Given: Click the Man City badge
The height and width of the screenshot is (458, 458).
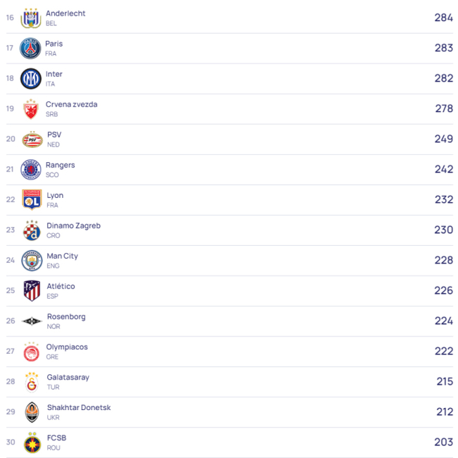Looking at the screenshot, I should [x=32, y=261].
